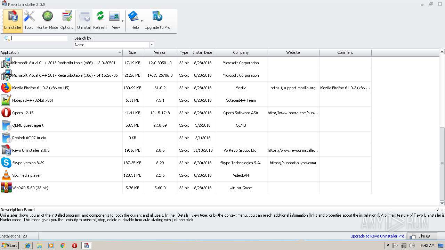
Task: Open the Tools toolbar icon
Action: pos(29,21)
